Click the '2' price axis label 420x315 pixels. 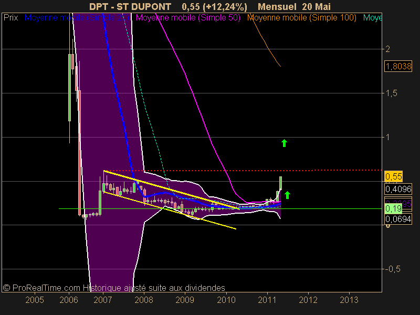click(x=387, y=49)
